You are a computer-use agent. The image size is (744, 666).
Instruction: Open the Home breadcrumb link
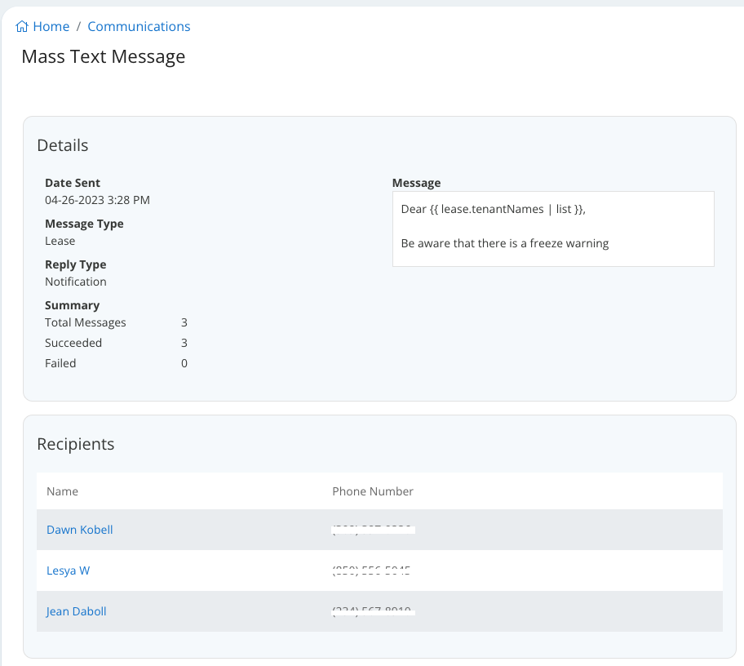tap(49, 26)
